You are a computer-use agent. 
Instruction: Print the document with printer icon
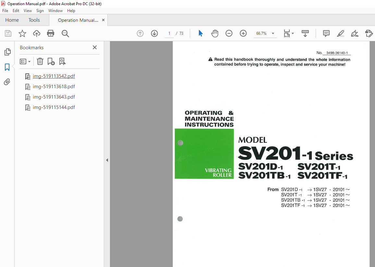[51, 33]
